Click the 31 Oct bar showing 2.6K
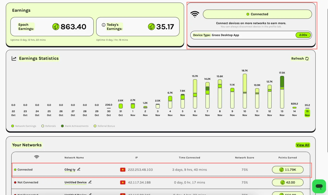The width and height of the screenshot is (328, 195). (121, 106)
